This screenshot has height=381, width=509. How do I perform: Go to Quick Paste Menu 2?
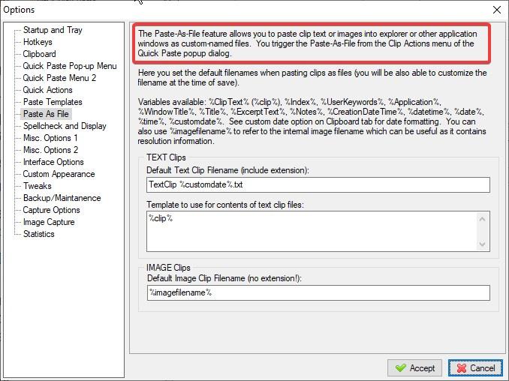[59, 78]
